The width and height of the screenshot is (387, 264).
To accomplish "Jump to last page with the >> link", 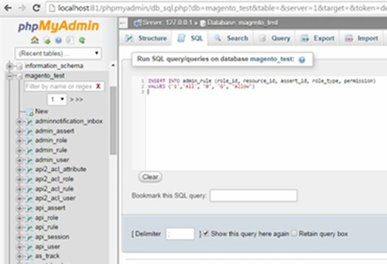I will tap(79, 99).
